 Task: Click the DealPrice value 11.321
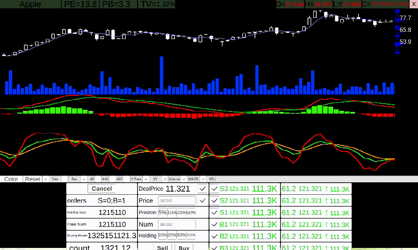[178, 189]
